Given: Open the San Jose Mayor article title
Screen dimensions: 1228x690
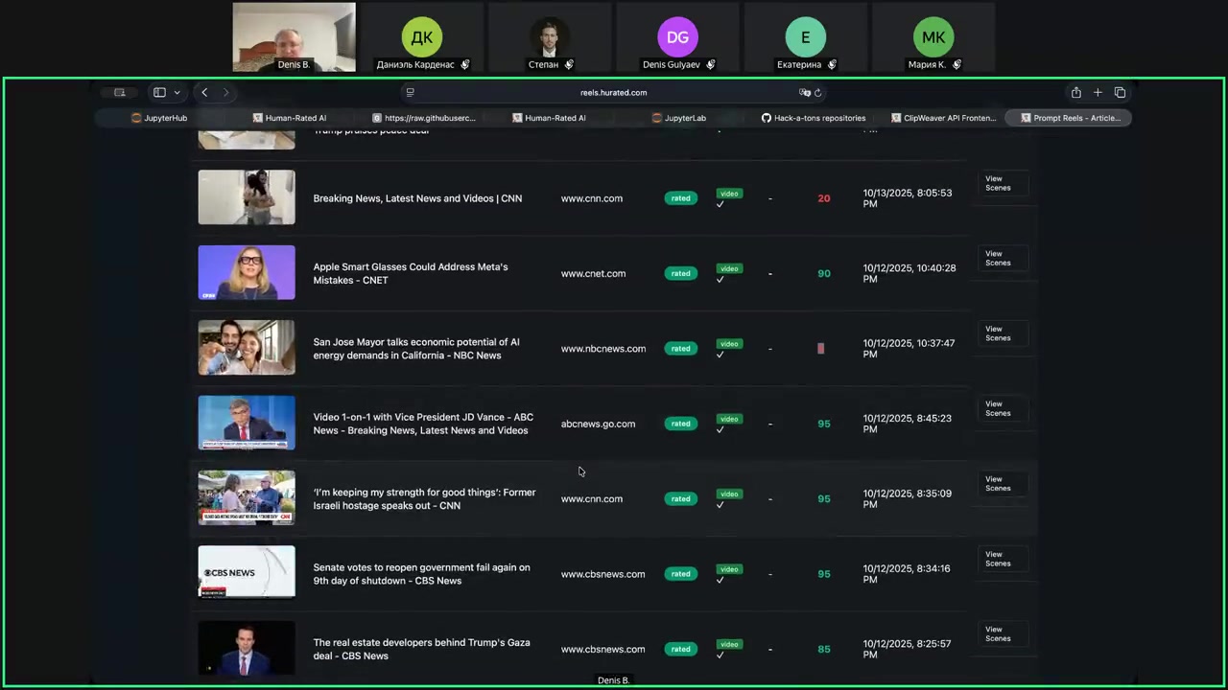Looking at the screenshot, I should click(416, 349).
